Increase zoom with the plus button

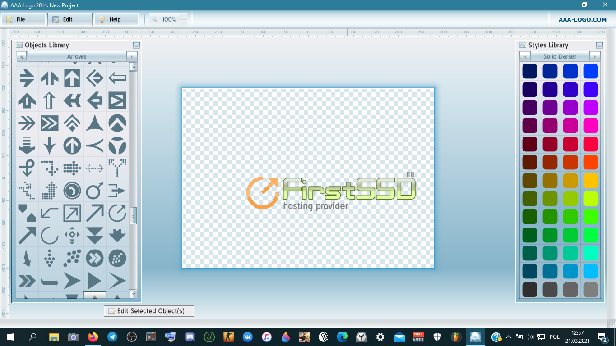[x=184, y=16]
